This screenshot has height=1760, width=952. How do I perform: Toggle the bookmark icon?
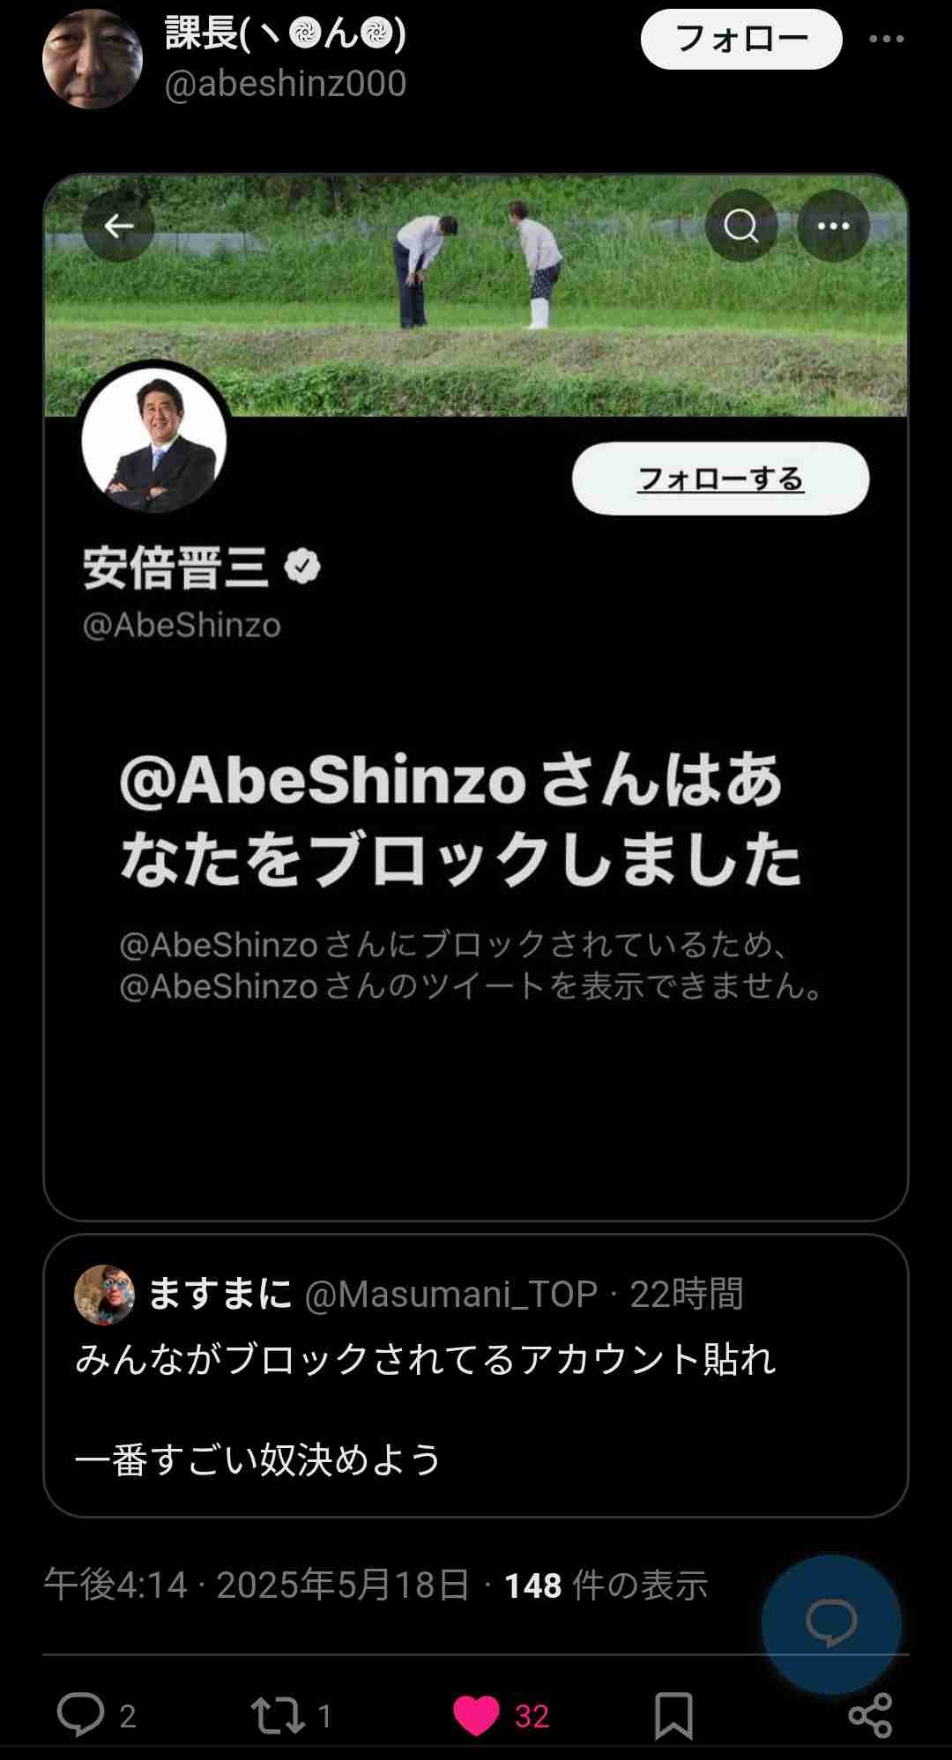(673, 1715)
